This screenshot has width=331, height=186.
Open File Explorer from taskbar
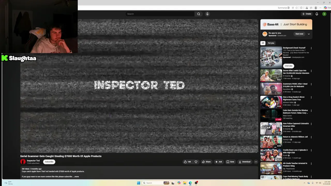(185, 183)
